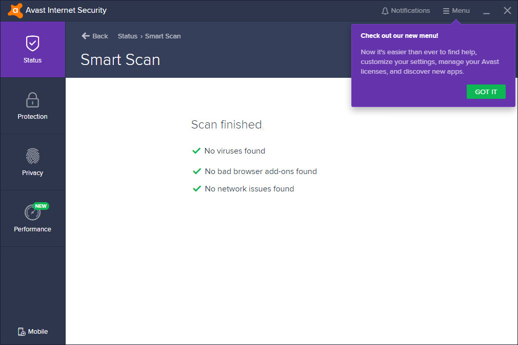The image size is (518, 345).
Task: Dismiss the tip with GOT IT
Action: click(x=486, y=92)
